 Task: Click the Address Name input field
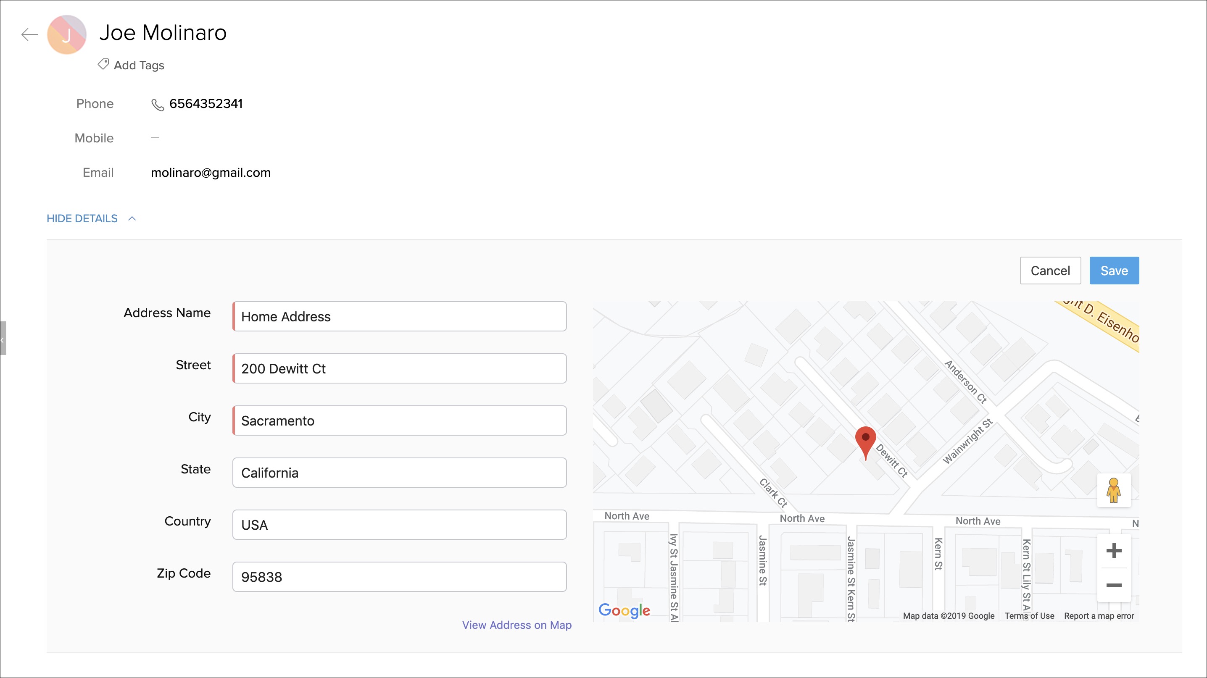tap(399, 316)
